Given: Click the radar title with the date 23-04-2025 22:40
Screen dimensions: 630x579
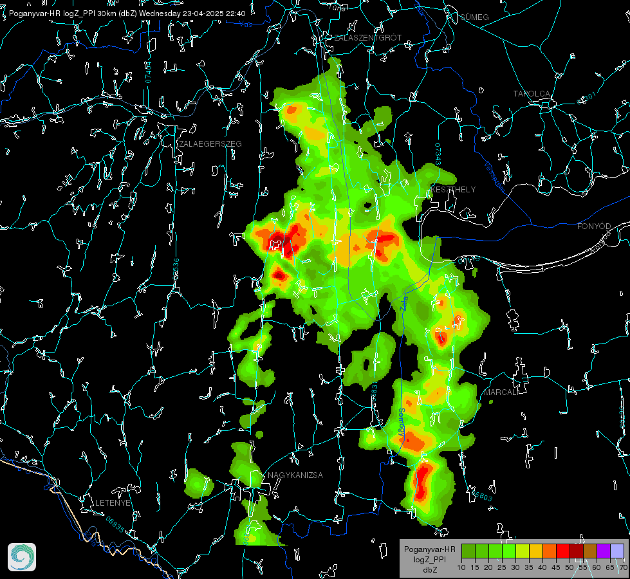Looking at the screenshot, I should coord(127,14).
